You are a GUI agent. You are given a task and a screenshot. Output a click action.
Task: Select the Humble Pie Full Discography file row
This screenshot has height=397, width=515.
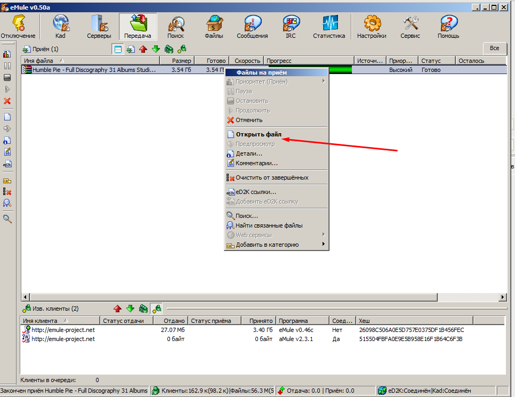click(x=264, y=70)
